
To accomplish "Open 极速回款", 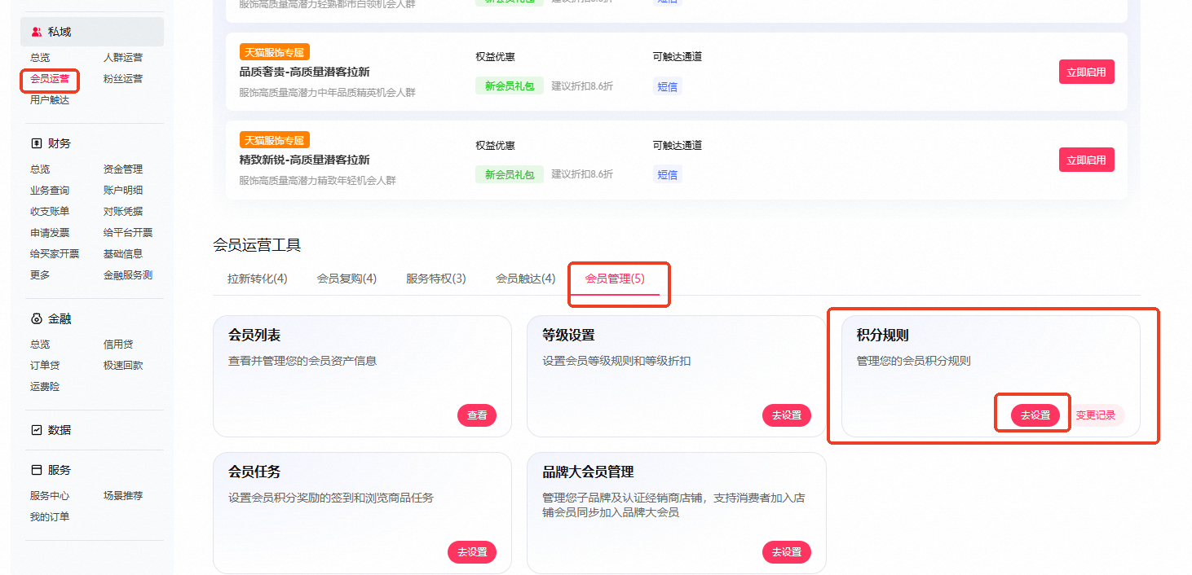I will [x=123, y=366].
